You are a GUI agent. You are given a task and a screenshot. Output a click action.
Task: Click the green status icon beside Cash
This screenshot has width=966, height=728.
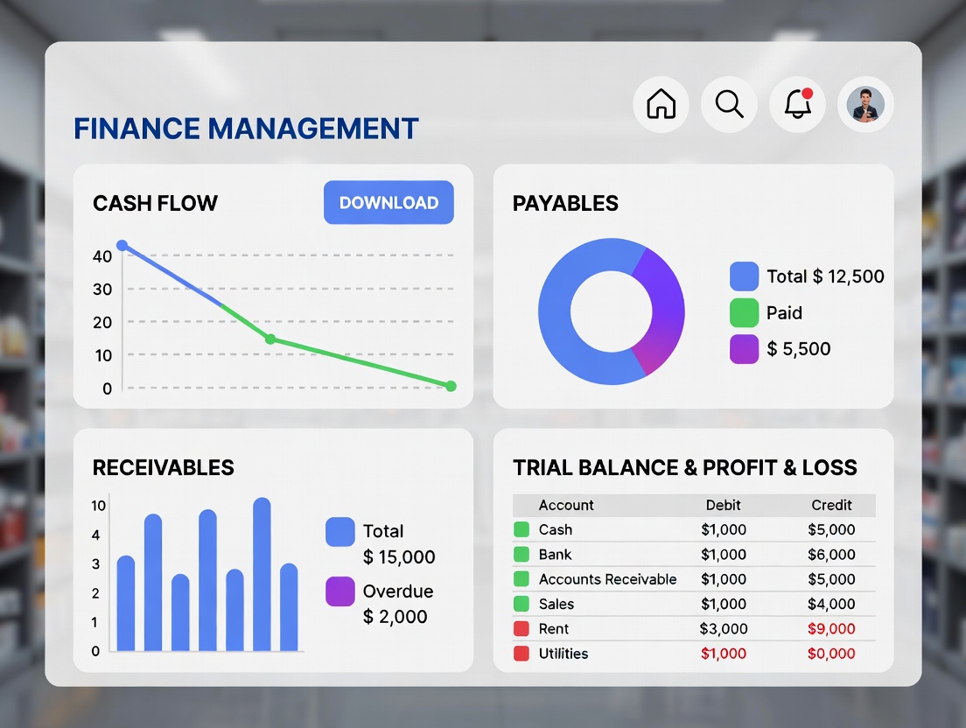pos(521,529)
